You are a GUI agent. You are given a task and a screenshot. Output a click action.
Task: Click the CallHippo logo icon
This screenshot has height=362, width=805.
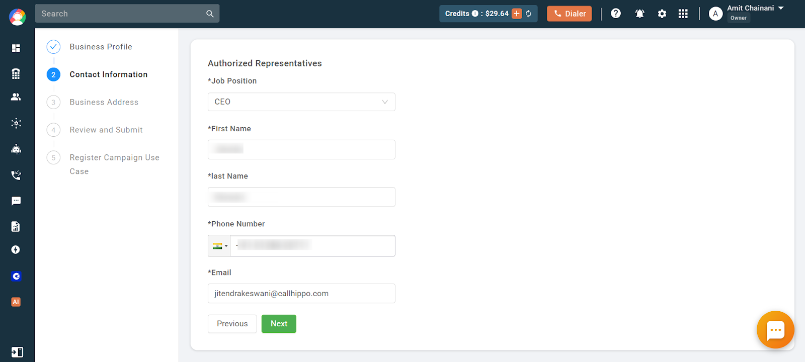click(x=17, y=17)
